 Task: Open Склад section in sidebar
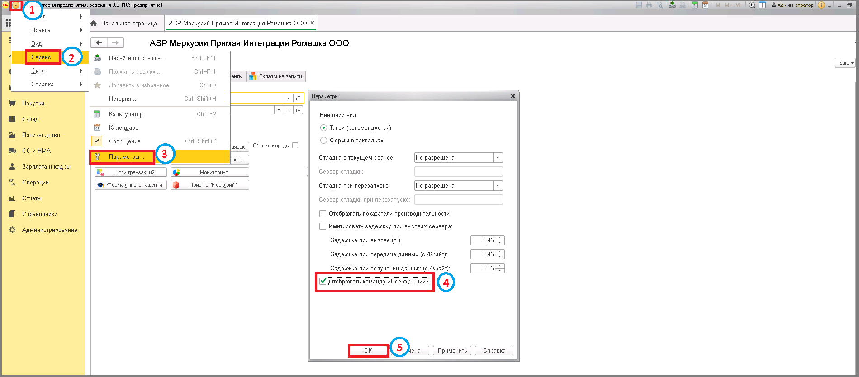coord(30,119)
